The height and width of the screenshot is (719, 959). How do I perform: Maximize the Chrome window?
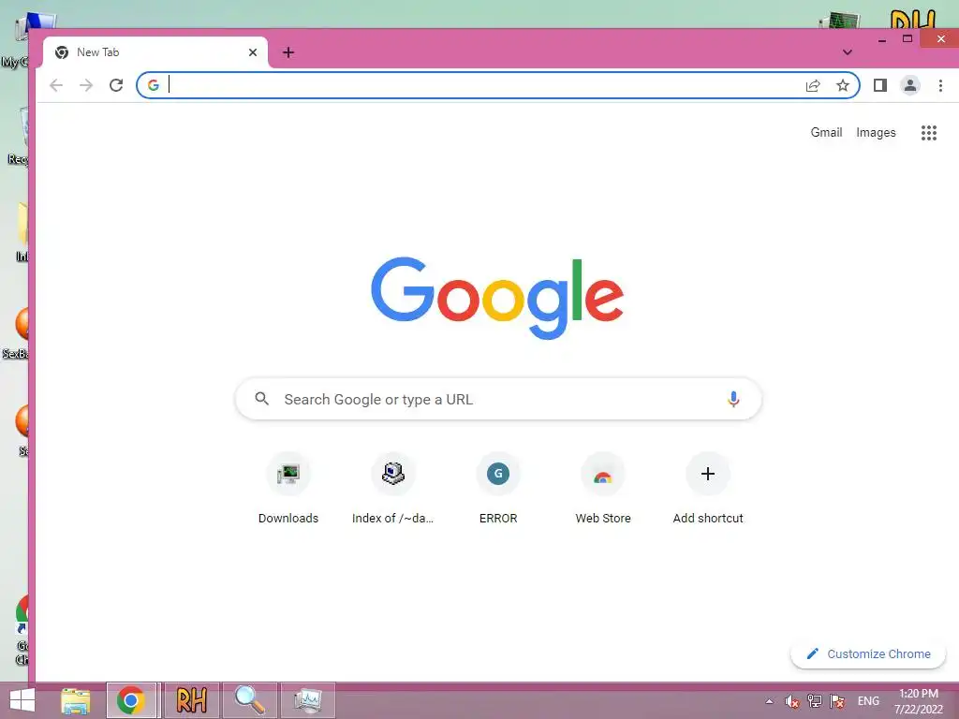[x=907, y=39]
